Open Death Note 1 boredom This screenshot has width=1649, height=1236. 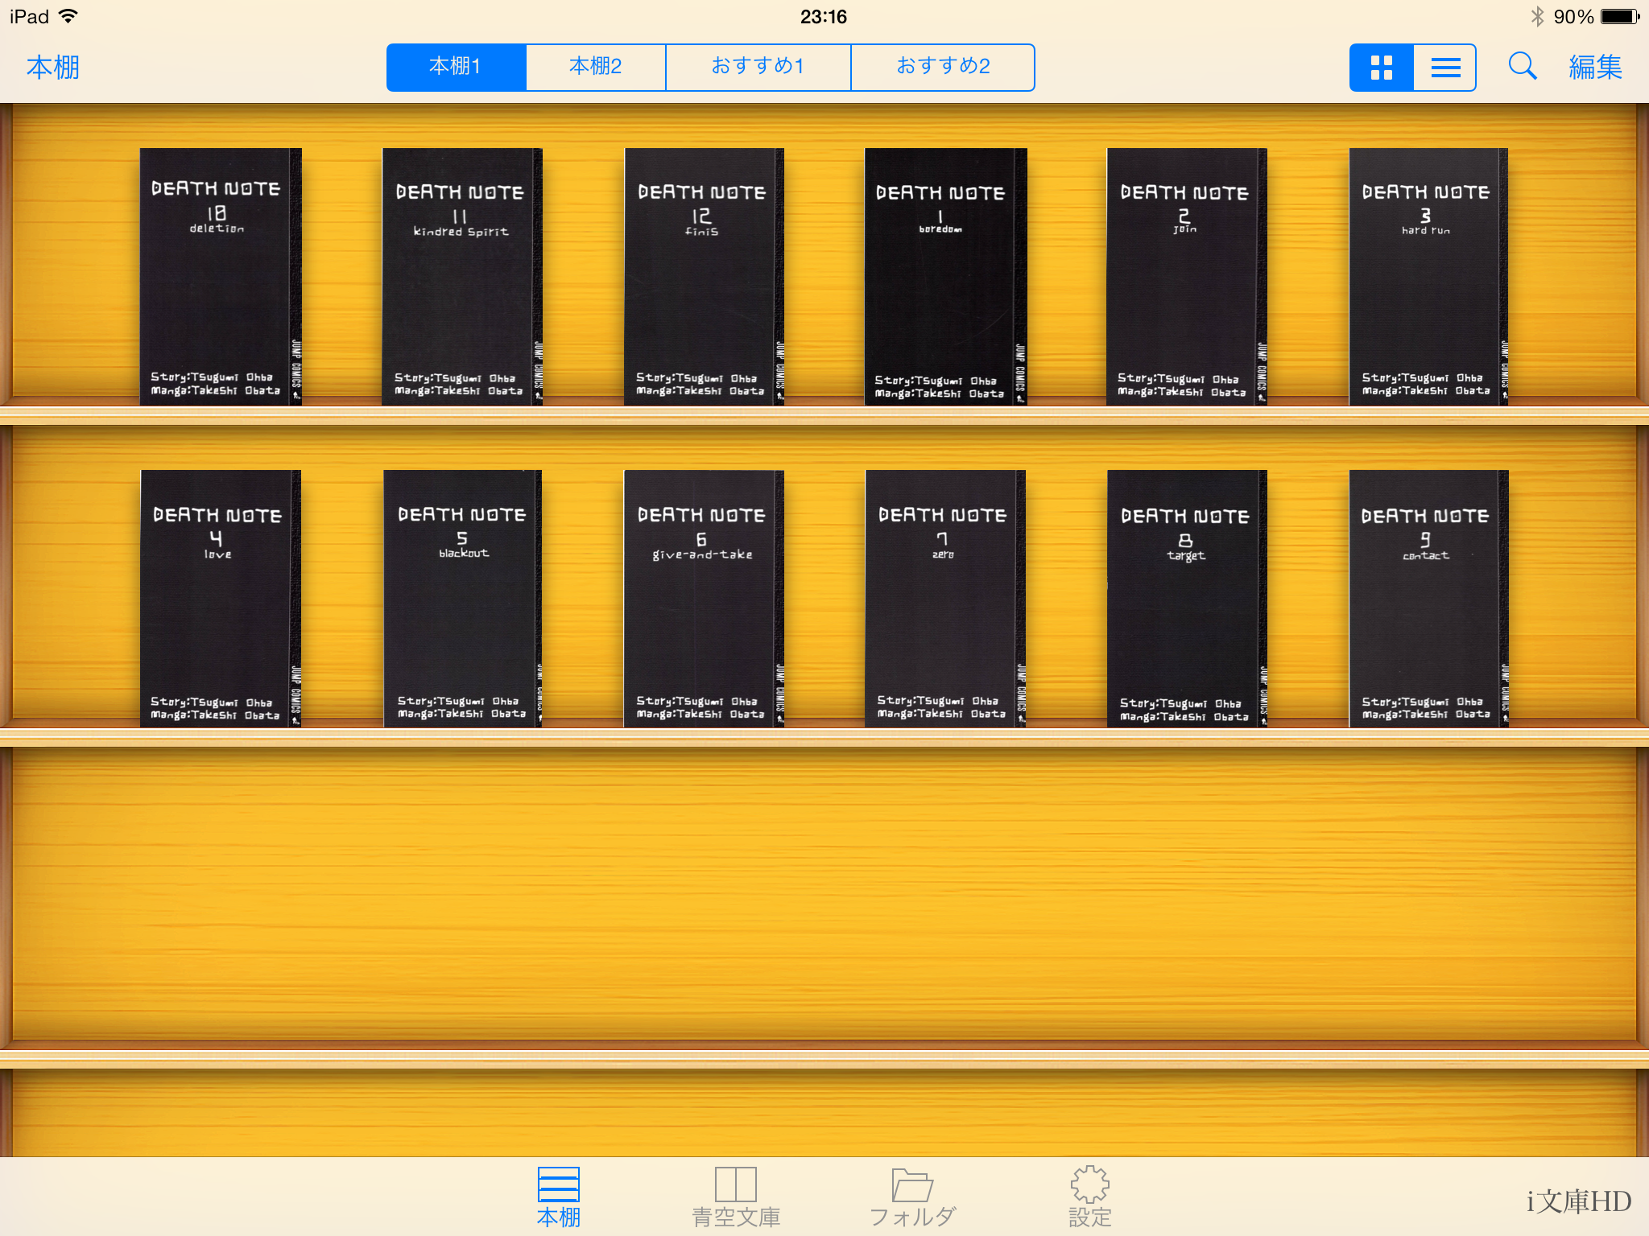click(945, 276)
